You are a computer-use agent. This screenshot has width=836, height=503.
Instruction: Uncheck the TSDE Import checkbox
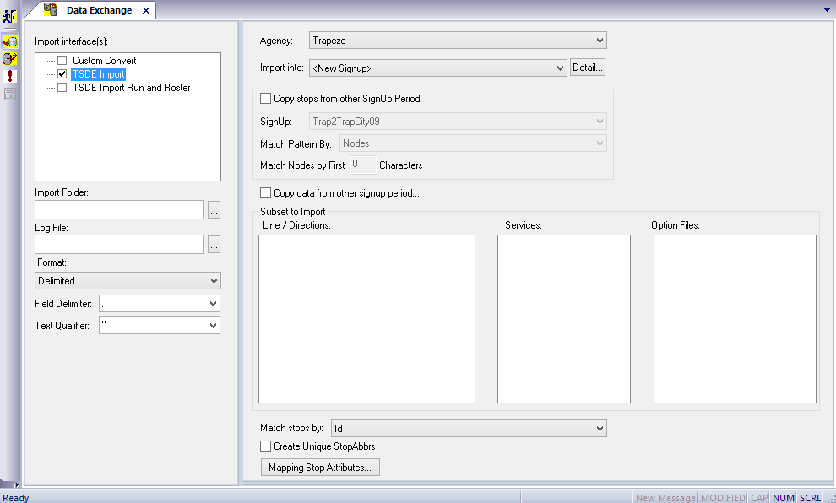(62, 73)
